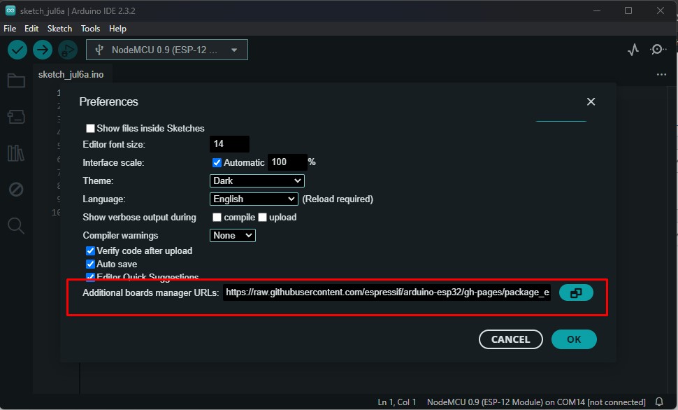This screenshot has width=678, height=410.
Task: Open the Search panel in the sidebar
Action: click(x=15, y=225)
